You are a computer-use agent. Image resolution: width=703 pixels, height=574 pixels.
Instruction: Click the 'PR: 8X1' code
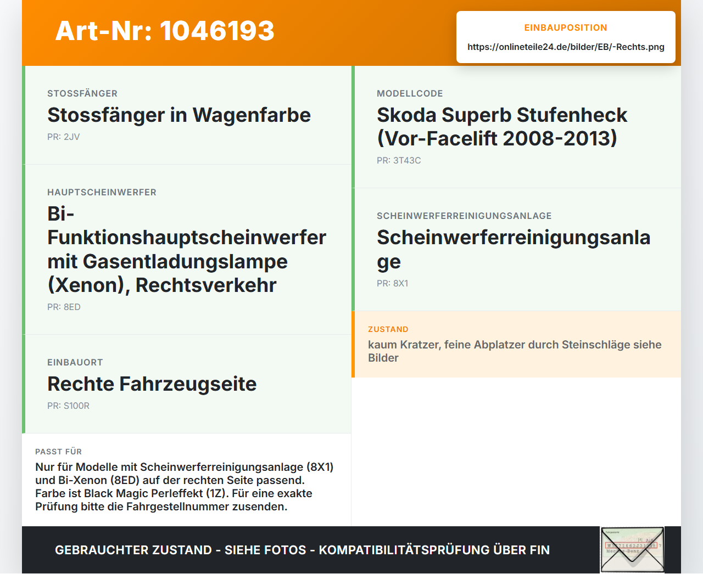pos(392,283)
